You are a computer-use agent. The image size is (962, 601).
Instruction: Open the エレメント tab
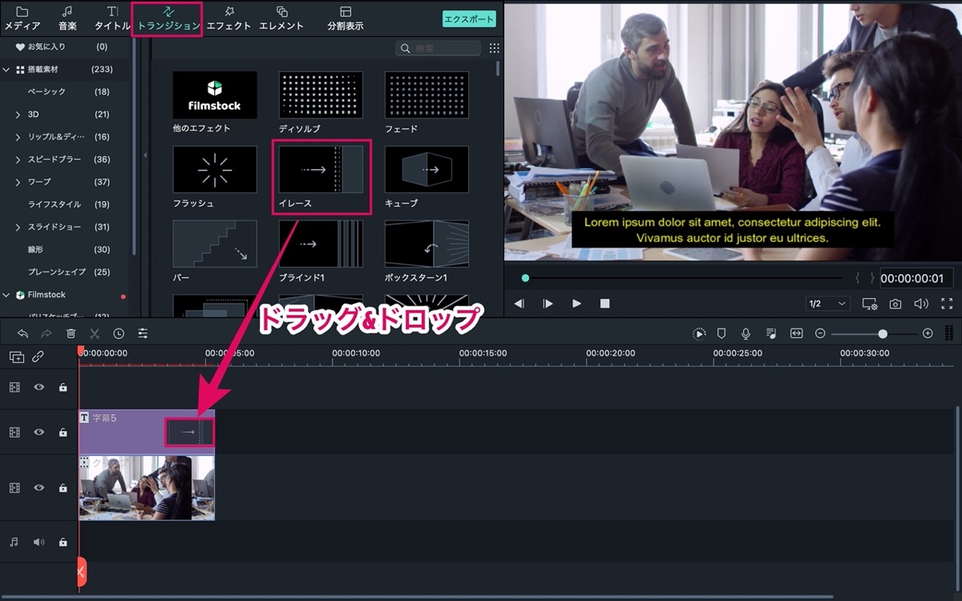[x=281, y=18]
